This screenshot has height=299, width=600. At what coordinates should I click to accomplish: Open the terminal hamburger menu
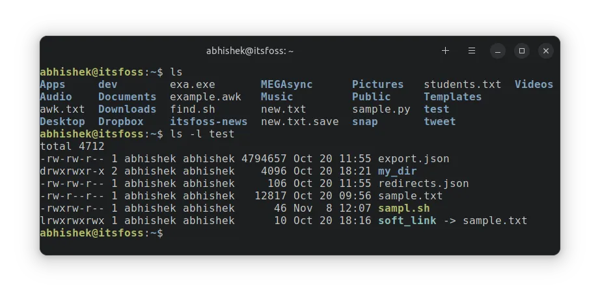[472, 51]
